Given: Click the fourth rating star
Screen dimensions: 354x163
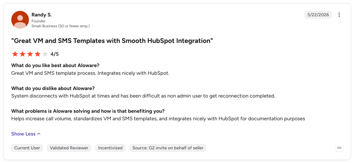Looking at the screenshot, I should [x=38, y=54].
